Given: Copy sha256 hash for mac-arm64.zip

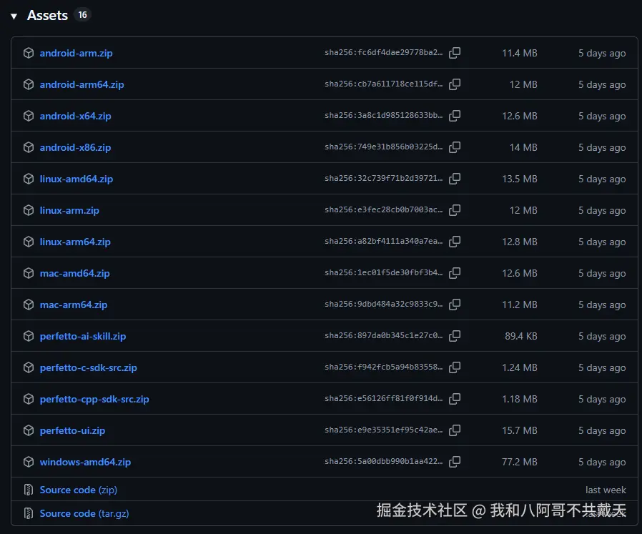Looking at the screenshot, I should click(455, 305).
